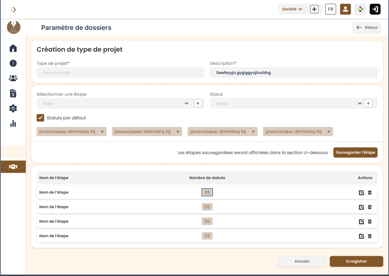Remove the first phoenixbaker status tag
Screen dimensions: 389x276
(102, 132)
